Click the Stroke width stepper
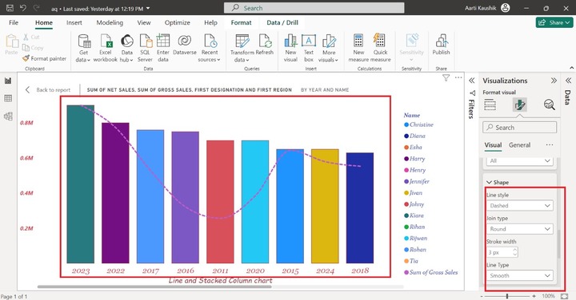576x300 pixels. (514, 252)
